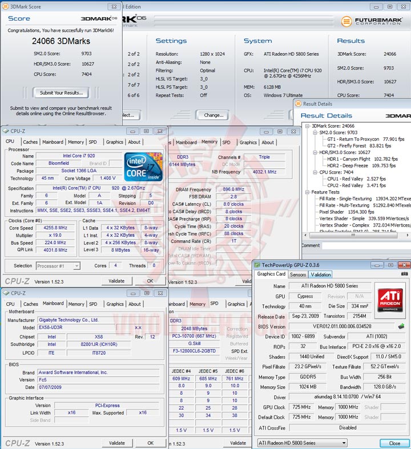Click the Intel Core i7 logo in CPU-Z

point(143,167)
